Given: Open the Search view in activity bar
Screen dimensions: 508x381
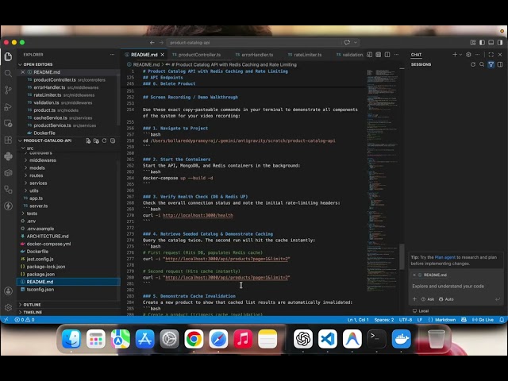Looking at the screenshot, I should pos(8,73).
